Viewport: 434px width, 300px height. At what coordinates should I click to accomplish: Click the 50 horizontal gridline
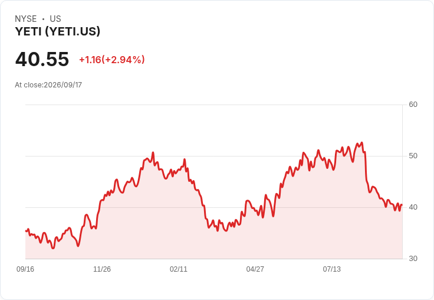pyautogui.click(x=214, y=156)
